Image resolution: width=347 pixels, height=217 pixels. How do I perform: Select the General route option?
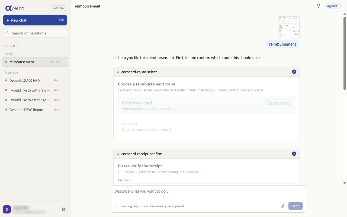(x=207, y=126)
